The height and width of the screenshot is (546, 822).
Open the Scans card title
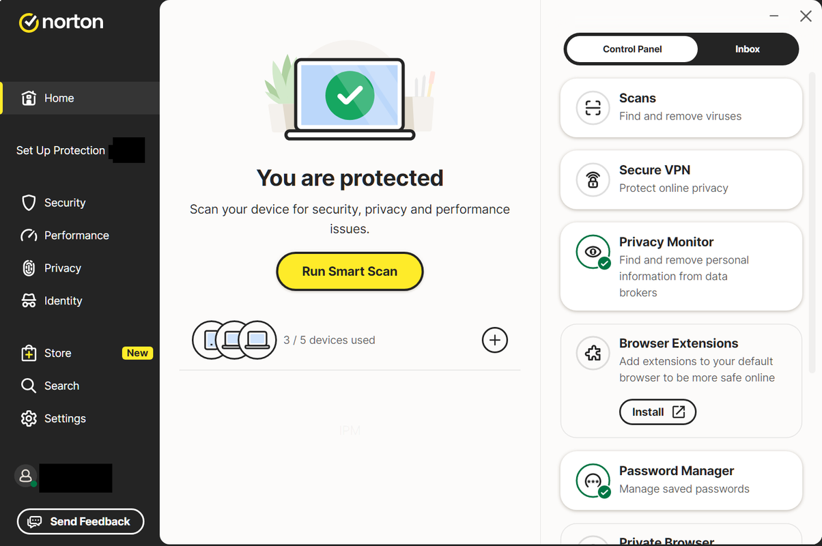tap(638, 98)
